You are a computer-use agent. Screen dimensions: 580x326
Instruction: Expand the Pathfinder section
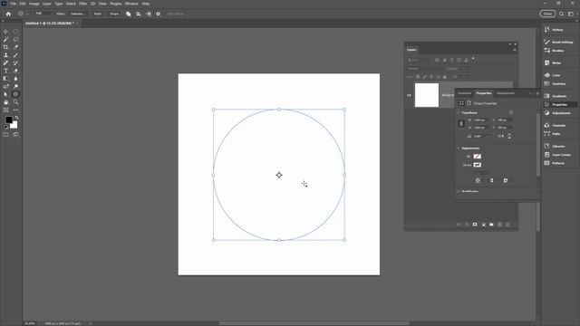[459, 191]
